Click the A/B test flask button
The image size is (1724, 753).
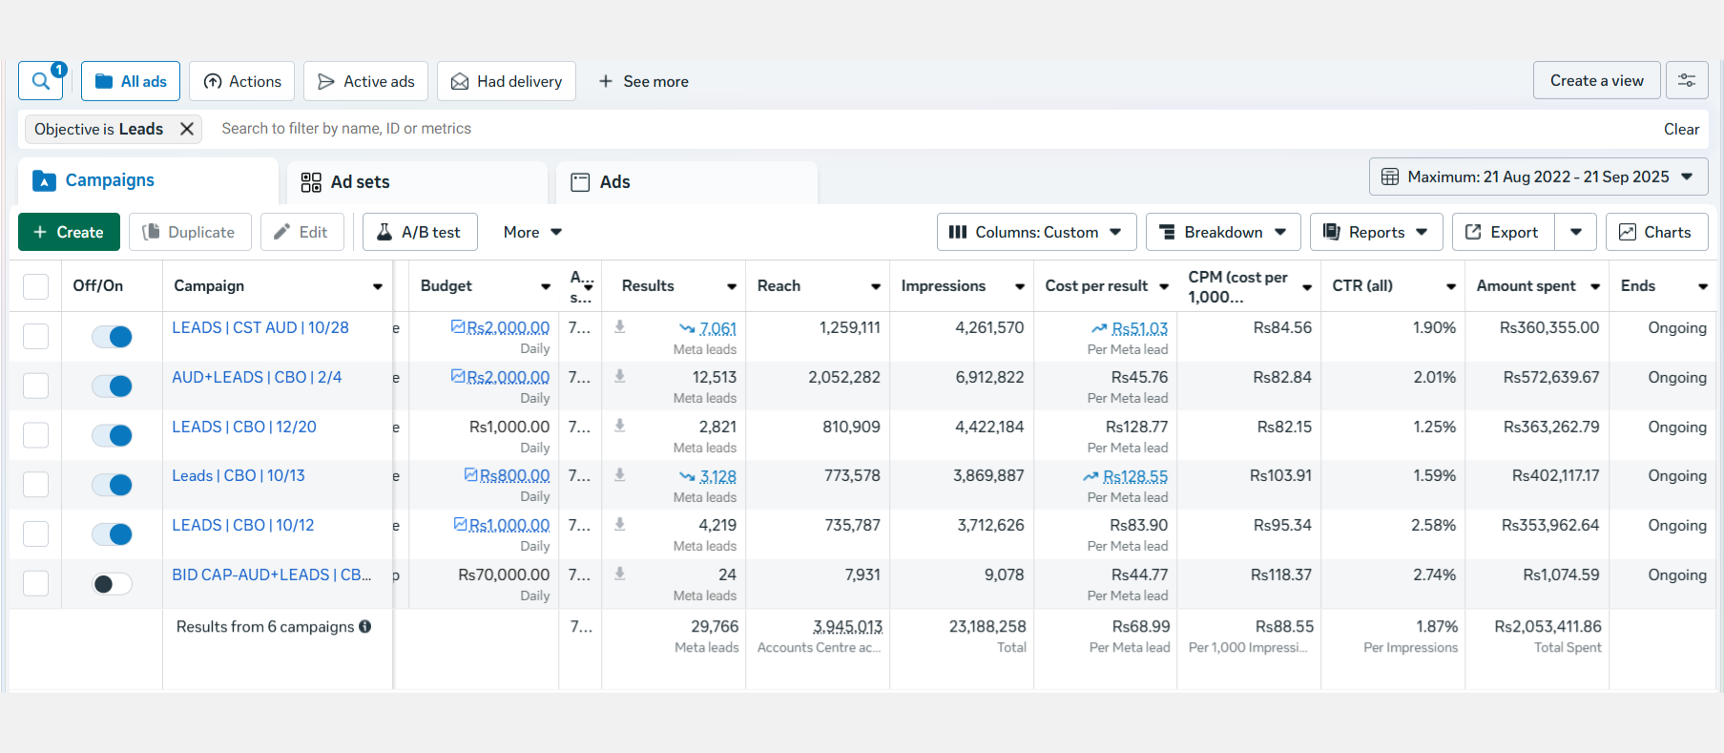419,232
